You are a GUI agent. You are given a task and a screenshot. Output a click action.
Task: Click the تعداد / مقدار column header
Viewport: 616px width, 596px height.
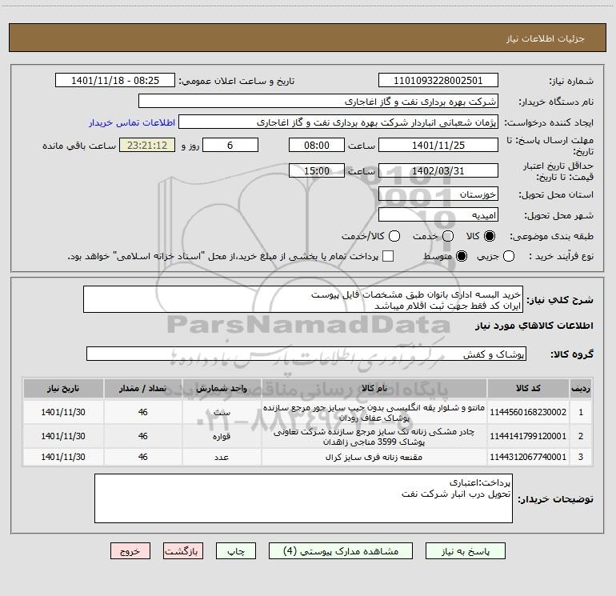(x=142, y=388)
